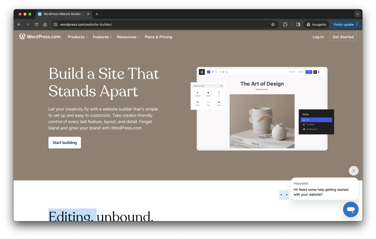The width and height of the screenshot is (376, 239).
Task: Click the WordPress logo in the editor mockup
Action: coord(202,72)
